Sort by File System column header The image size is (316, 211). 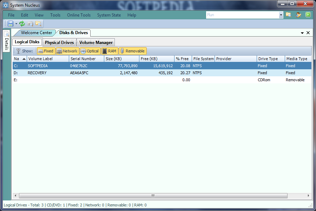click(x=203, y=59)
